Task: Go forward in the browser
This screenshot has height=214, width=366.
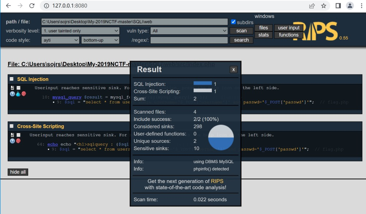Action: point(20,5)
